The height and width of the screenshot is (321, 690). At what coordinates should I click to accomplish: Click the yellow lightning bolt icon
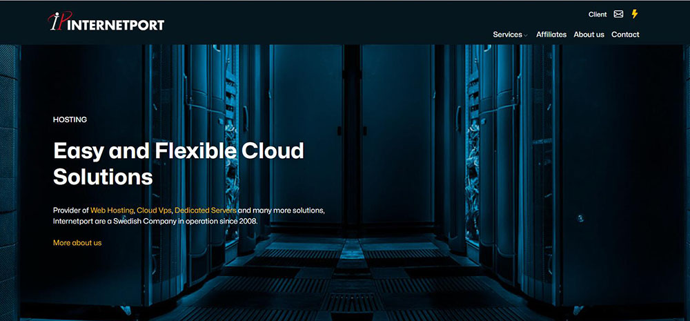click(x=635, y=14)
